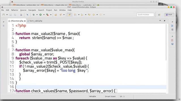Screen dimensions: 181x101
Task: Open the Help menu
Action: [70, 10]
